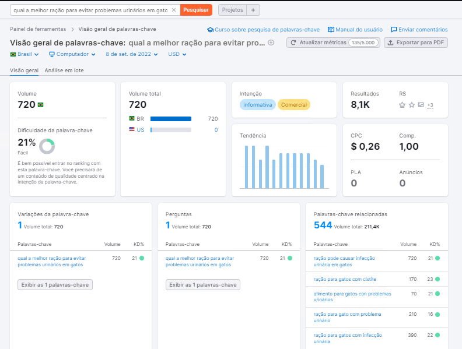Screen dimensions: 462x349
Task: Open keyword link in Perguntas table
Action: 199,261
